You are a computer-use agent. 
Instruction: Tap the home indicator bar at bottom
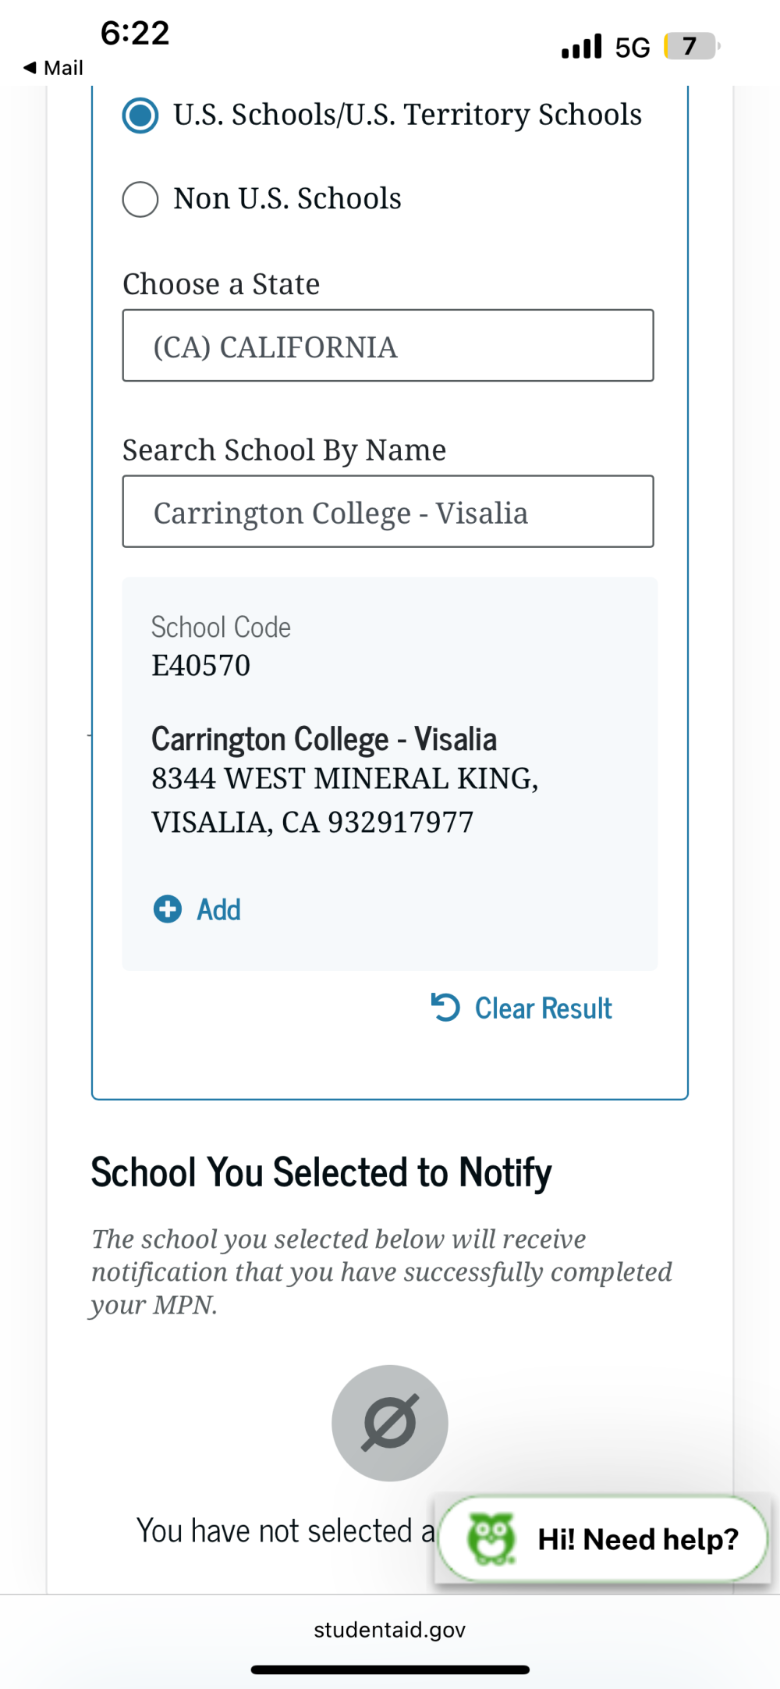[x=390, y=1669]
